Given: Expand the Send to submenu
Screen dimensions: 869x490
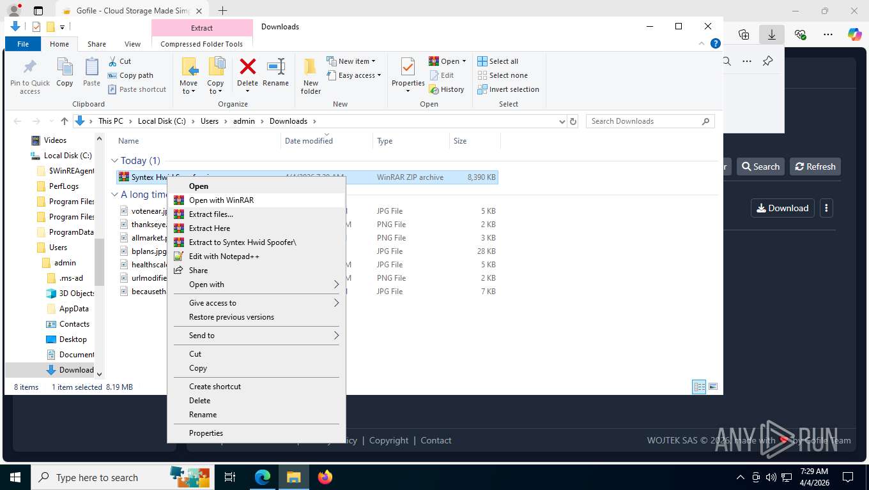Looking at the screenshot, I should (x=256, y=336).
